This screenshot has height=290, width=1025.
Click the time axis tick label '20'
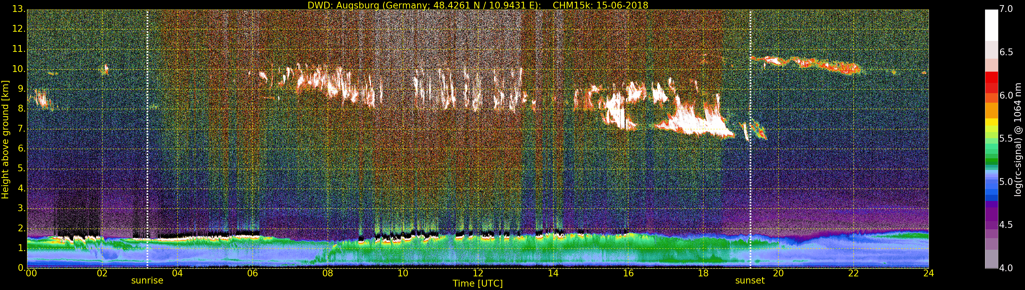pos(778,273)
